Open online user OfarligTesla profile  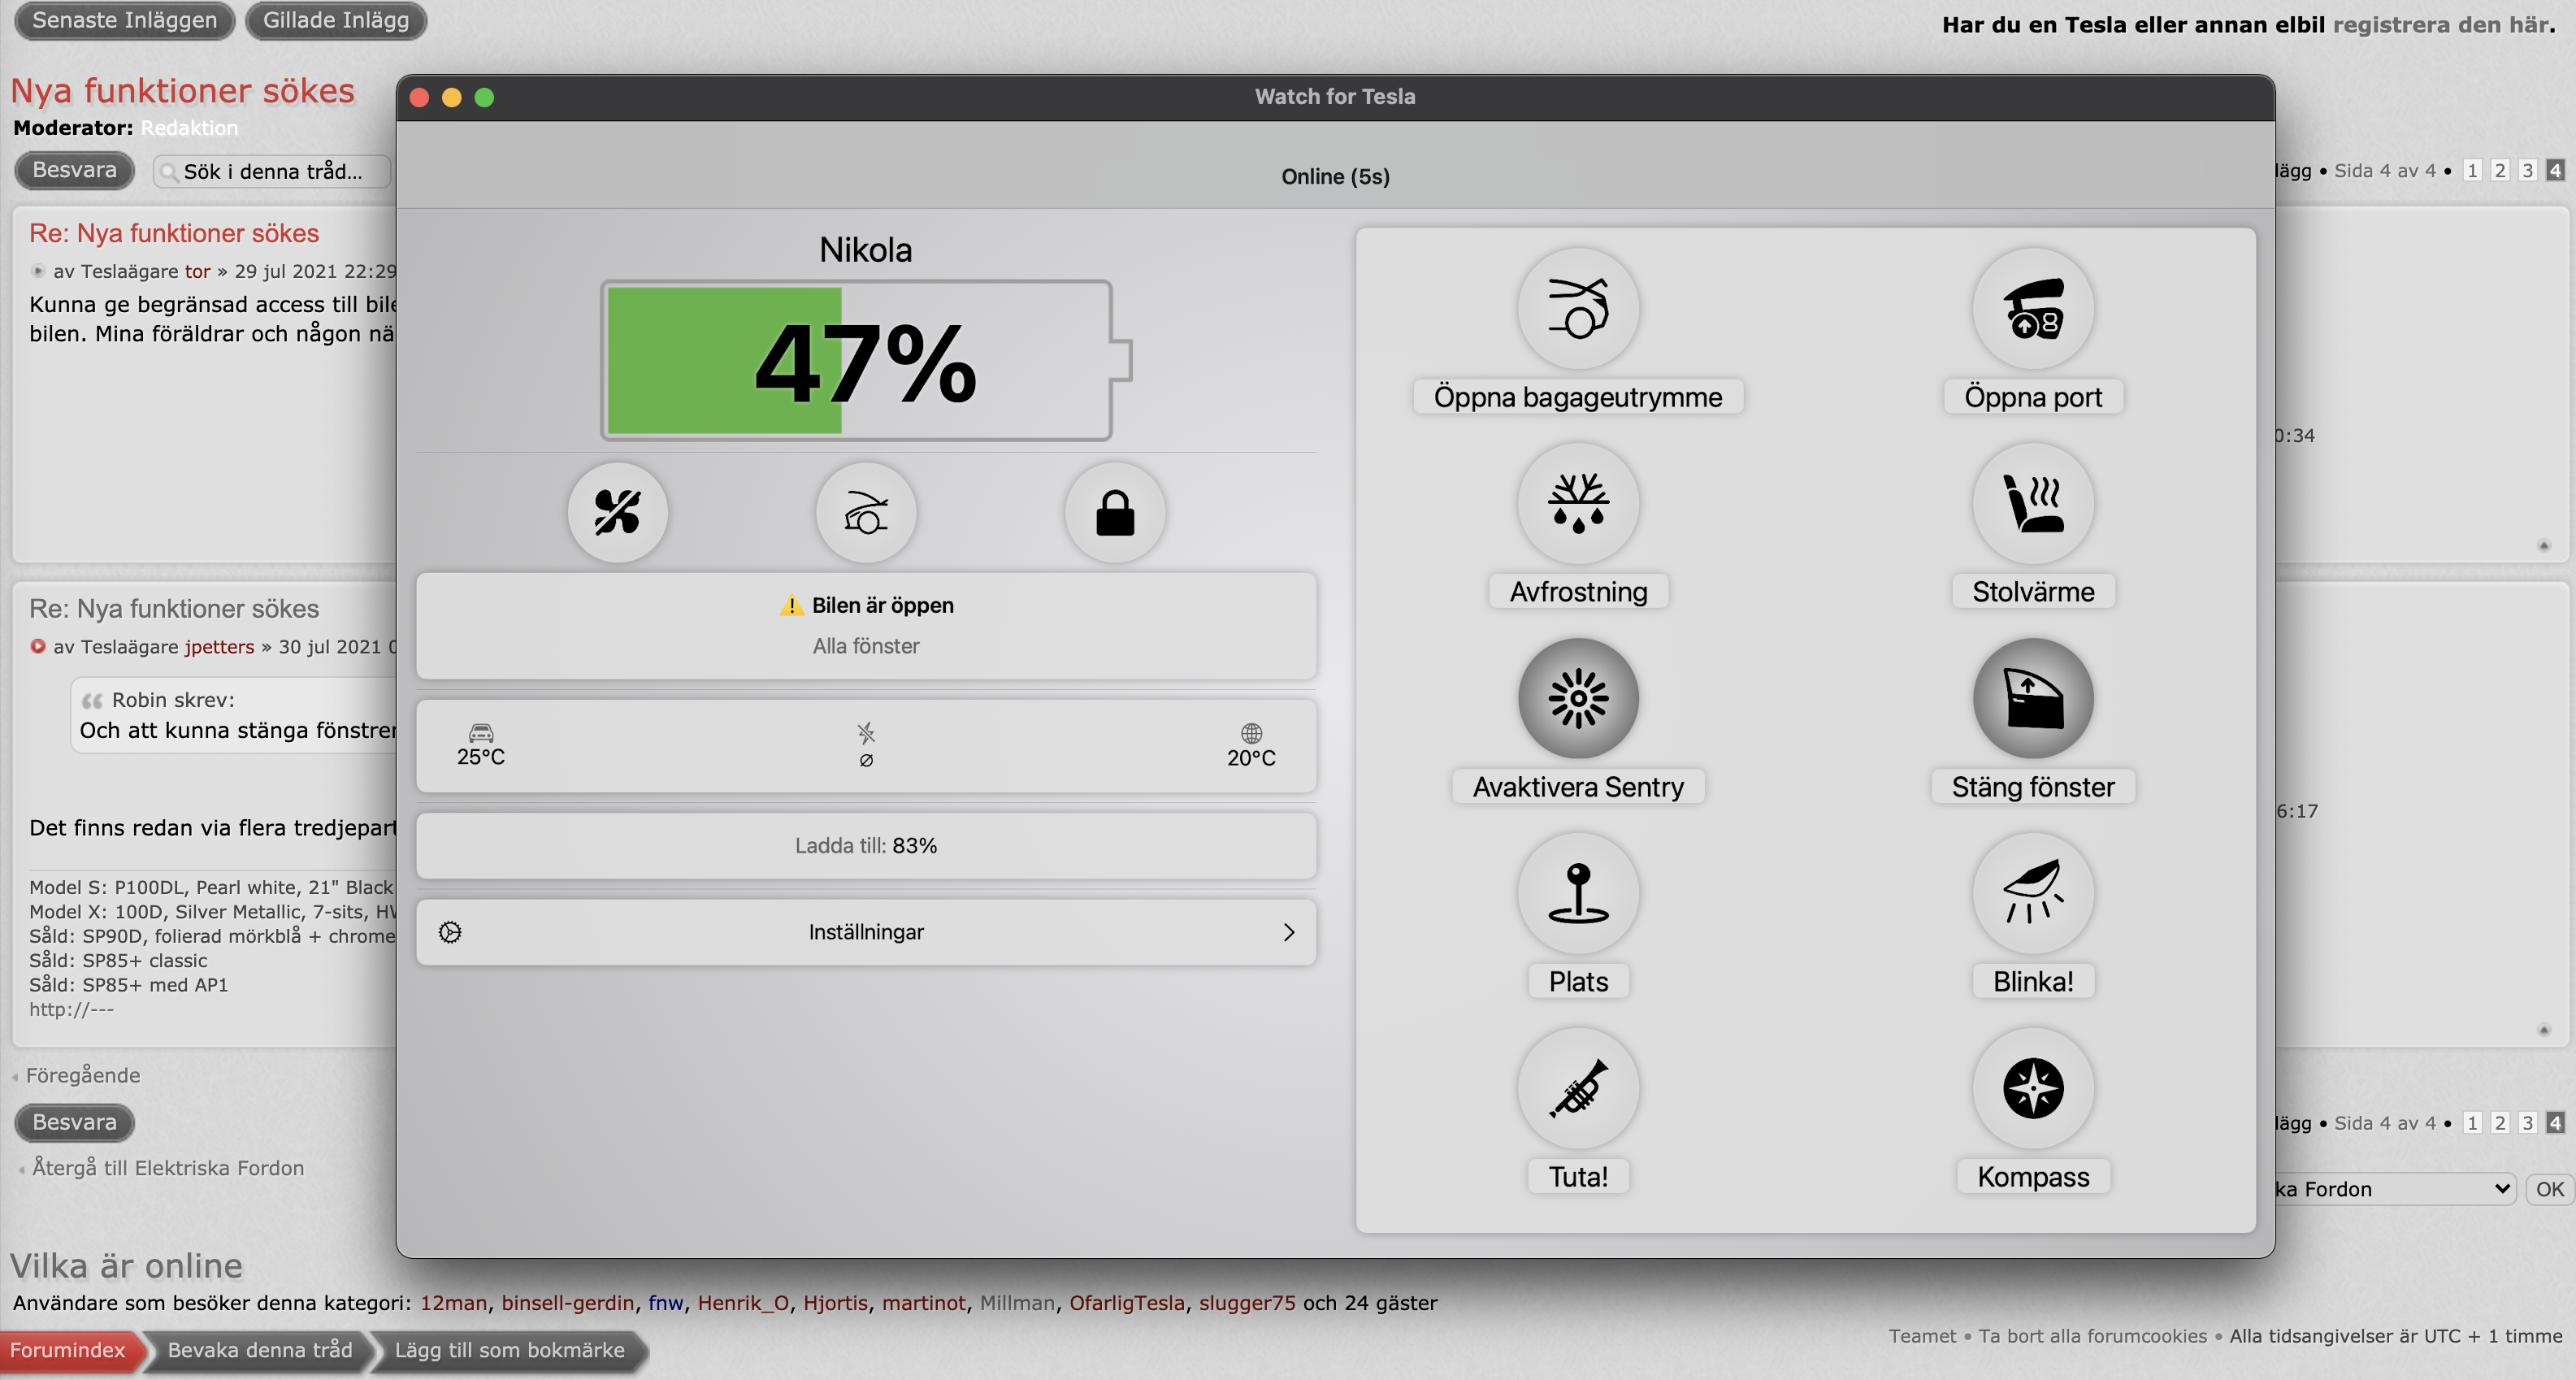click(1127, 1303)
